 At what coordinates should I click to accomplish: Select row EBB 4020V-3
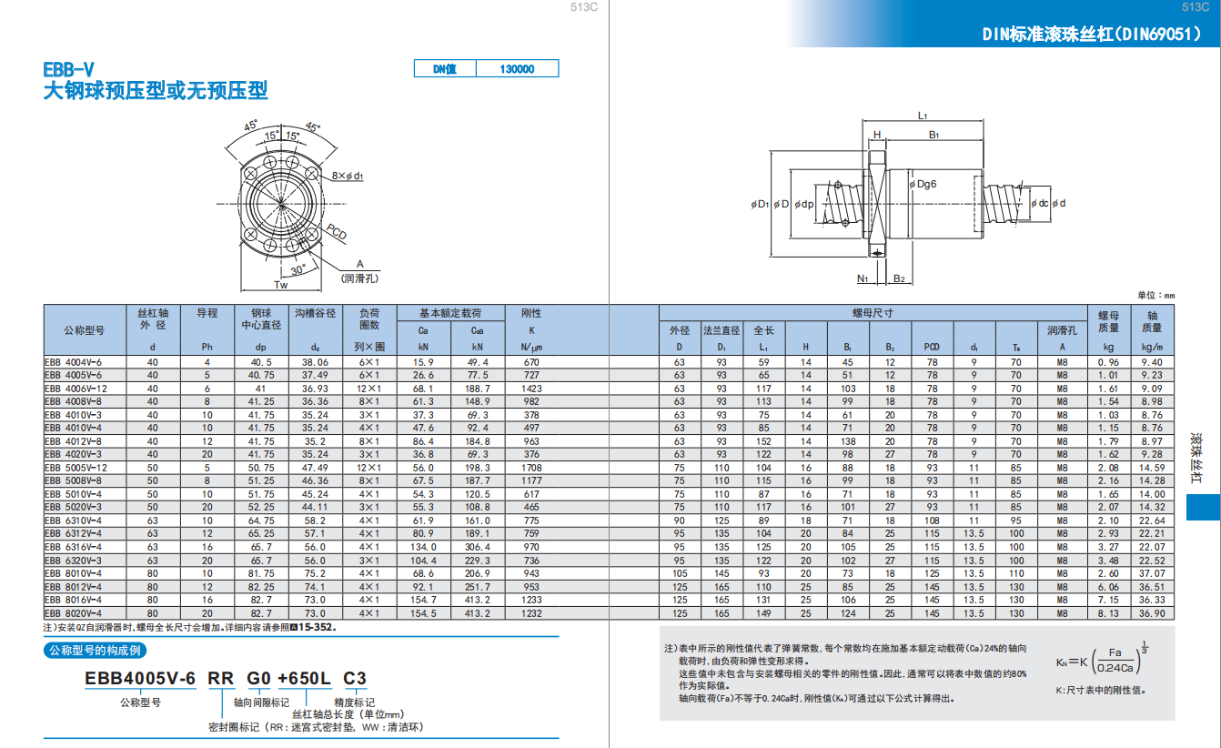609,454
